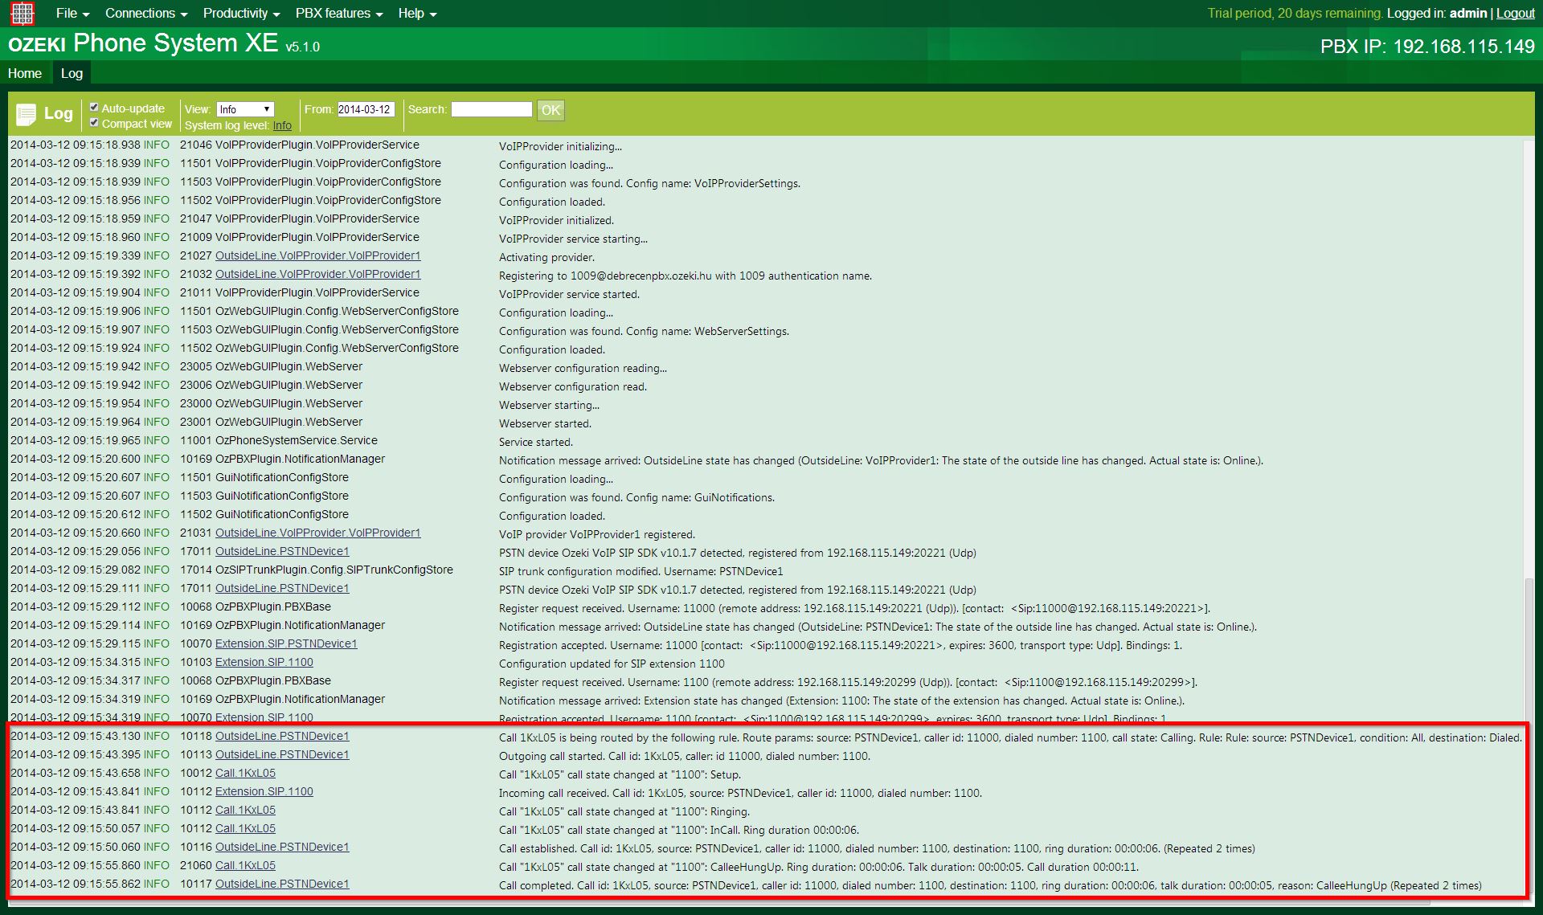Switch to the Home tab
The image size is (1543, 915).
(25, 73)
